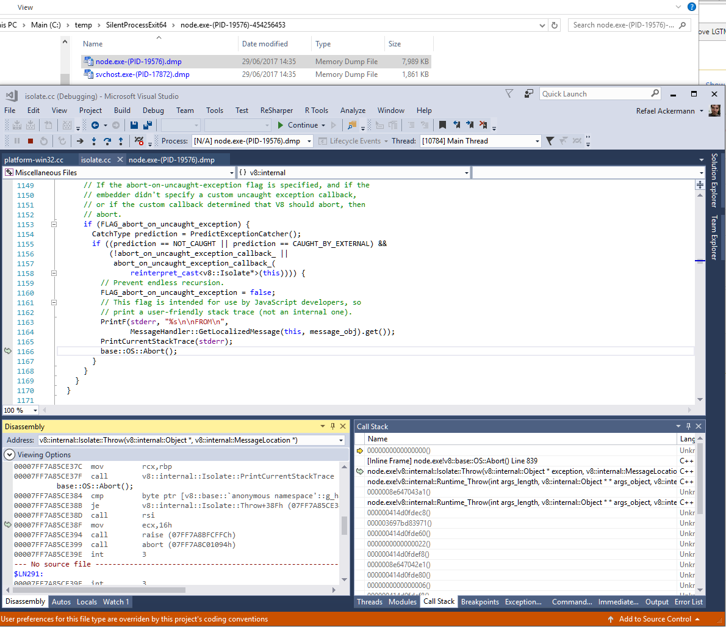Viewport: 726px width, 627px height.
Task: Click the Navigate Backward arrow icon
Action: coord(95,125)
